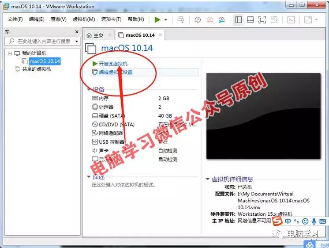Image resolution: width=329 pixels, height=248 pixels.
Task: Click the unity mode toolbar icon
Action: [x=274, y=20]
